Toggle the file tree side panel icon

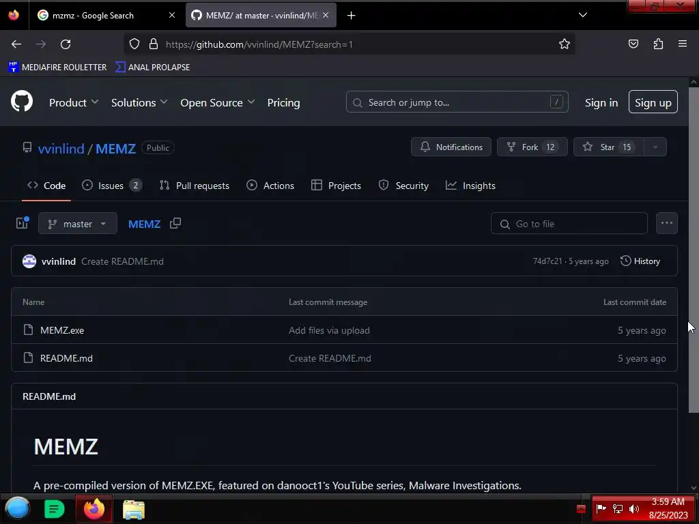[x=23, y=223]
